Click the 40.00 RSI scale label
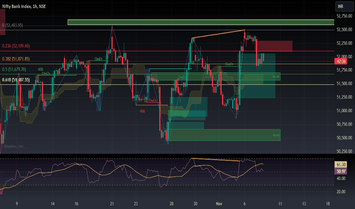Viewport: 355px width, 209px height. tap(341, 179)
